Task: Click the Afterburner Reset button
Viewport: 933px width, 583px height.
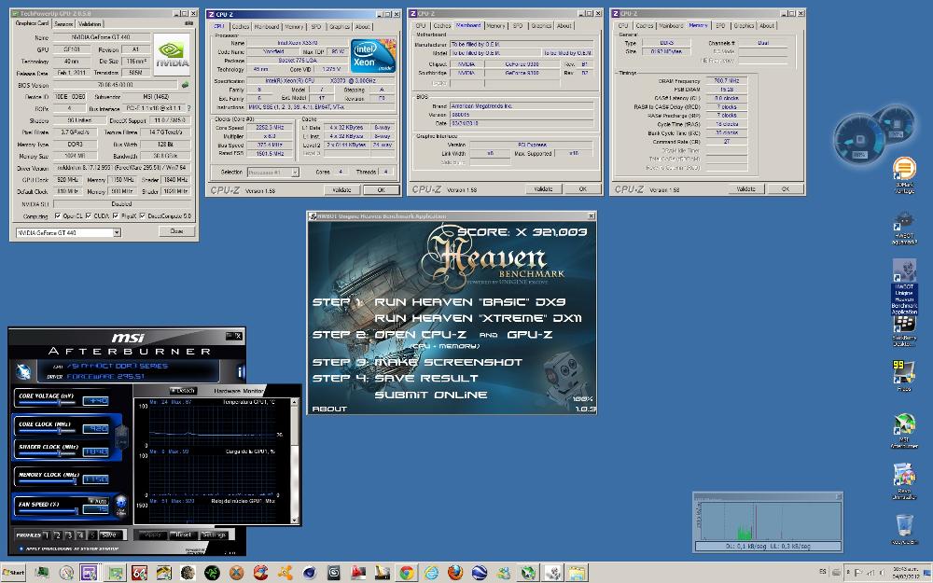Action: 183,534
